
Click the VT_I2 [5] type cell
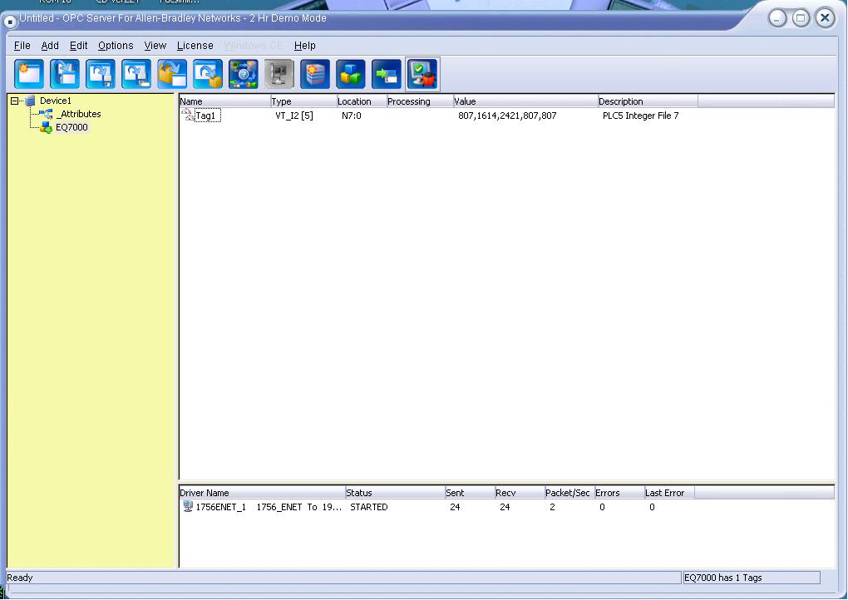294,116
